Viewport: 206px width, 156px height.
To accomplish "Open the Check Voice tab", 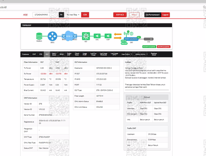I will [77, 54].
